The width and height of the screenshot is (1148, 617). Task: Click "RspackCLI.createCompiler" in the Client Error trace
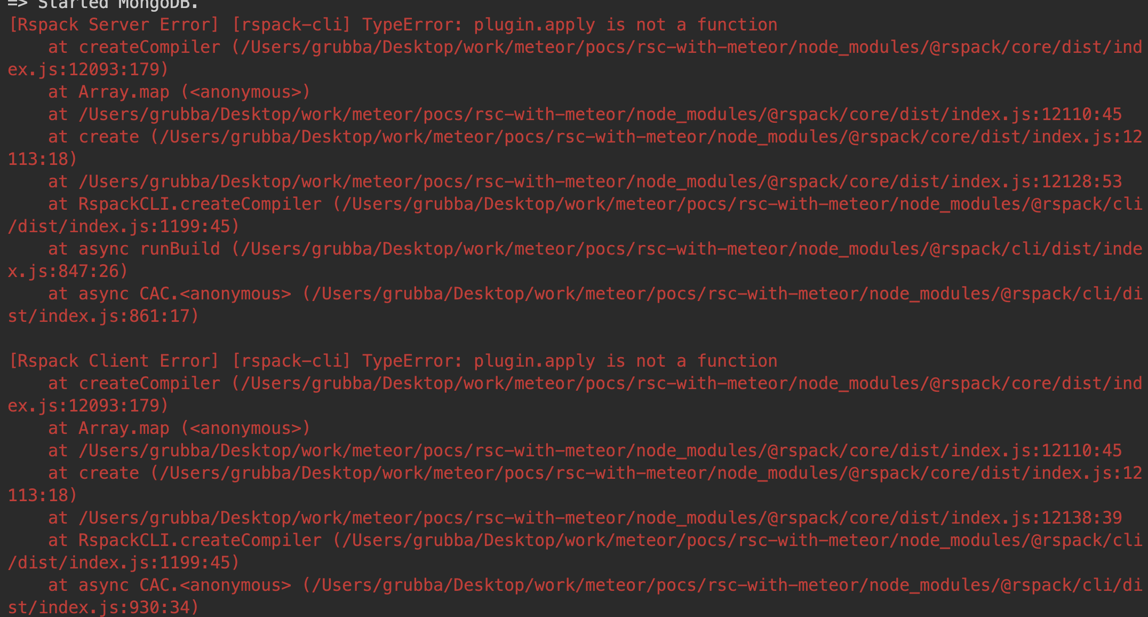pos(200,540)
